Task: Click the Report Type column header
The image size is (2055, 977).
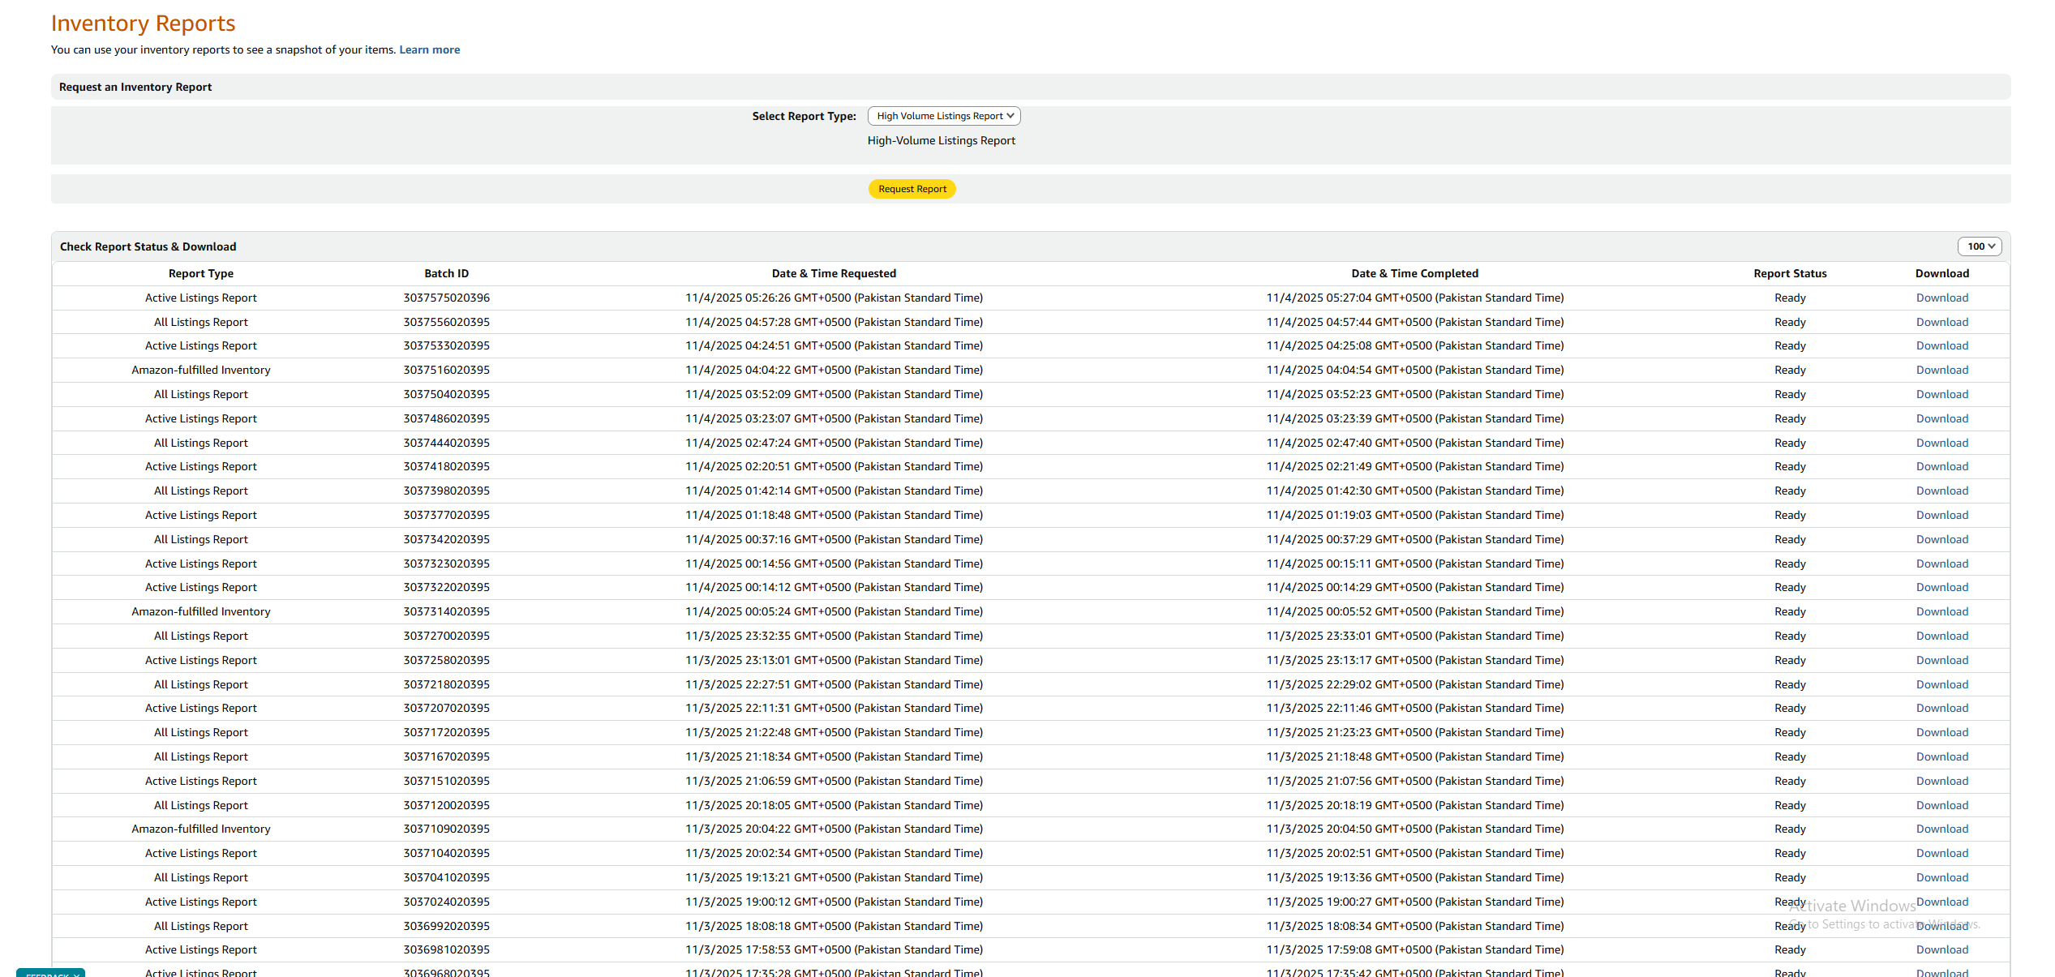Action: point(201,273)
